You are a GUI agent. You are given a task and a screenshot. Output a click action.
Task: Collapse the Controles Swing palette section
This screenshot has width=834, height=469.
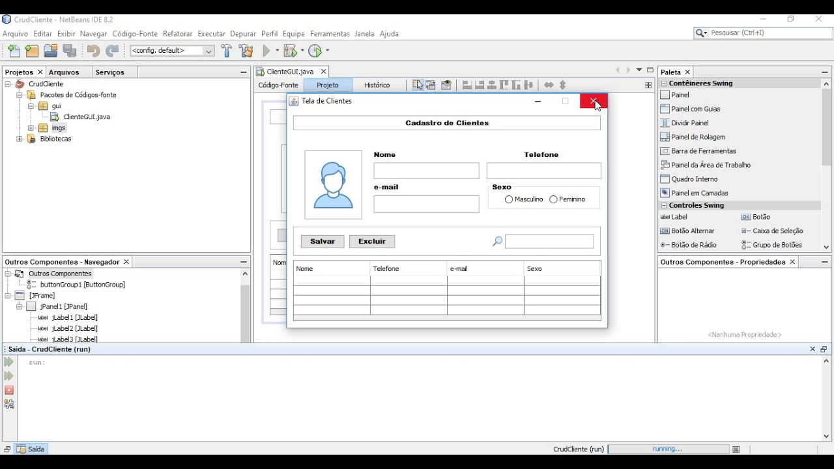pos(664,205)
